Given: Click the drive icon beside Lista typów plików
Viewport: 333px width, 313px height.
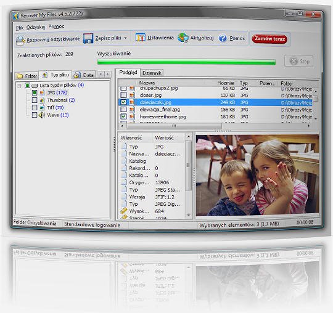Looking at the screenshot, I should 35,86.
